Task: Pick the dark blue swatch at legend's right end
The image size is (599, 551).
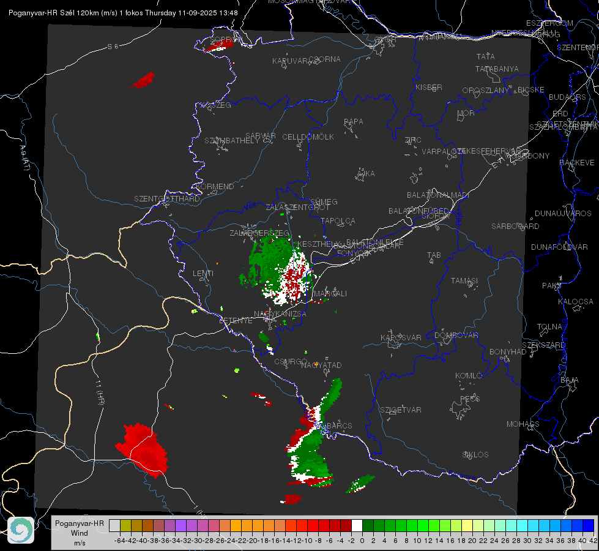Action: [589, 525]
